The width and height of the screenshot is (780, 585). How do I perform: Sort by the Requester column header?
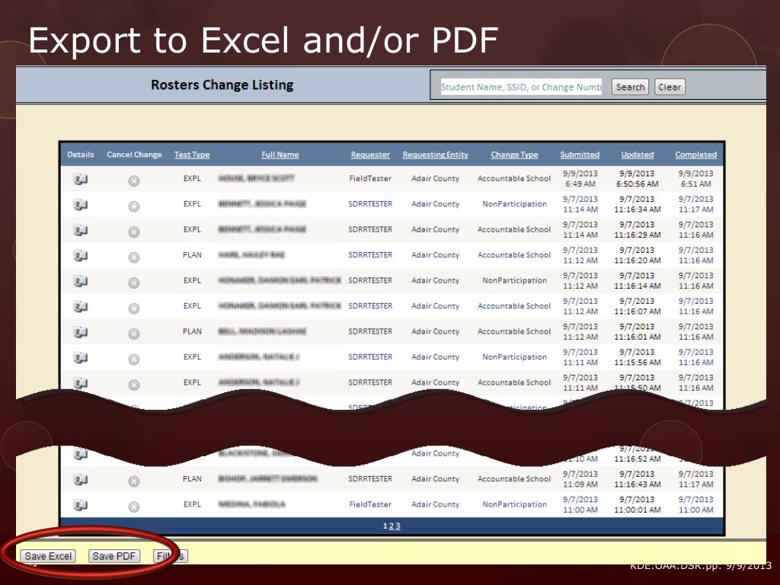point(370,155)
